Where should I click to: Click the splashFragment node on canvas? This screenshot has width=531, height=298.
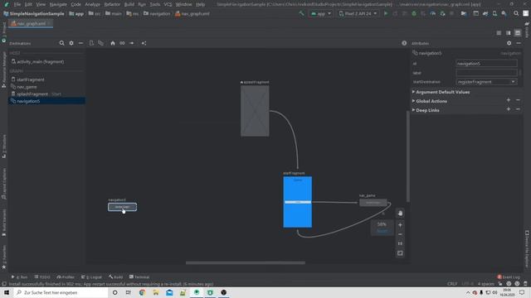[255, 111]
